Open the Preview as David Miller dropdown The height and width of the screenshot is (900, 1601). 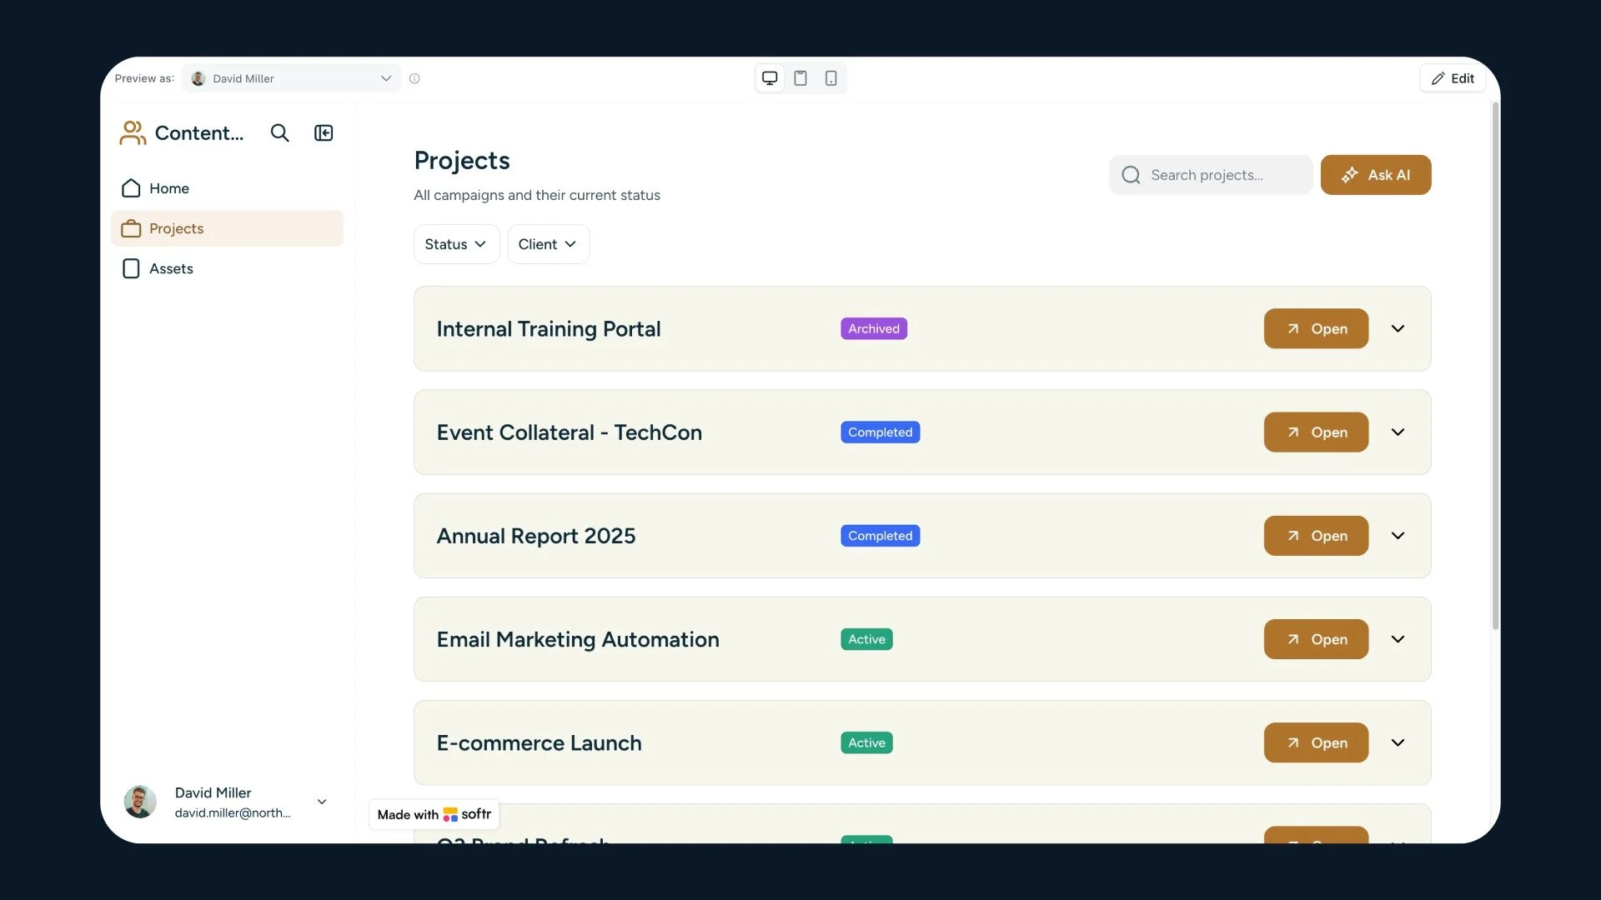[292, 78]
